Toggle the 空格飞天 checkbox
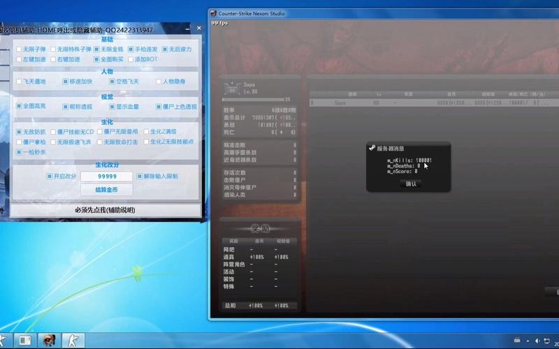 point(112,81)
